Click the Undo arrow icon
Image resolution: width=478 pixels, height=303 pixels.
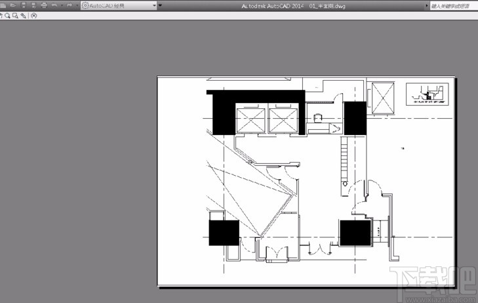click(54, 5)
